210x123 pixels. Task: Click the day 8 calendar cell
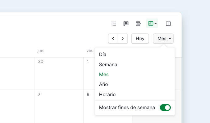click(x=89, y=106)
